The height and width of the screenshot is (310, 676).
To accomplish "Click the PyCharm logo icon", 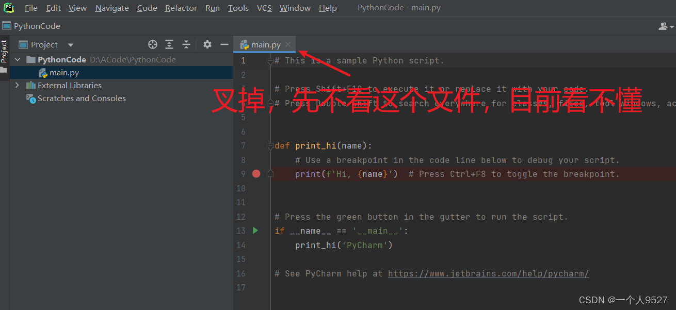I will 9,8.
